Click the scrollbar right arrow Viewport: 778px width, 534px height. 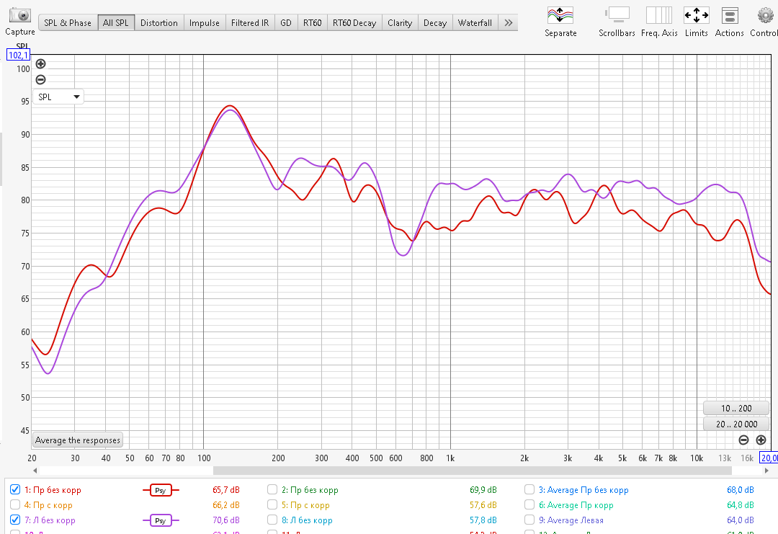(766, 470)
